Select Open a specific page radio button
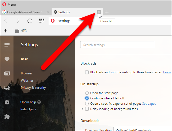The width and height of the screenshot is (172, 131). pyautogui.click(x=87, y=104)
